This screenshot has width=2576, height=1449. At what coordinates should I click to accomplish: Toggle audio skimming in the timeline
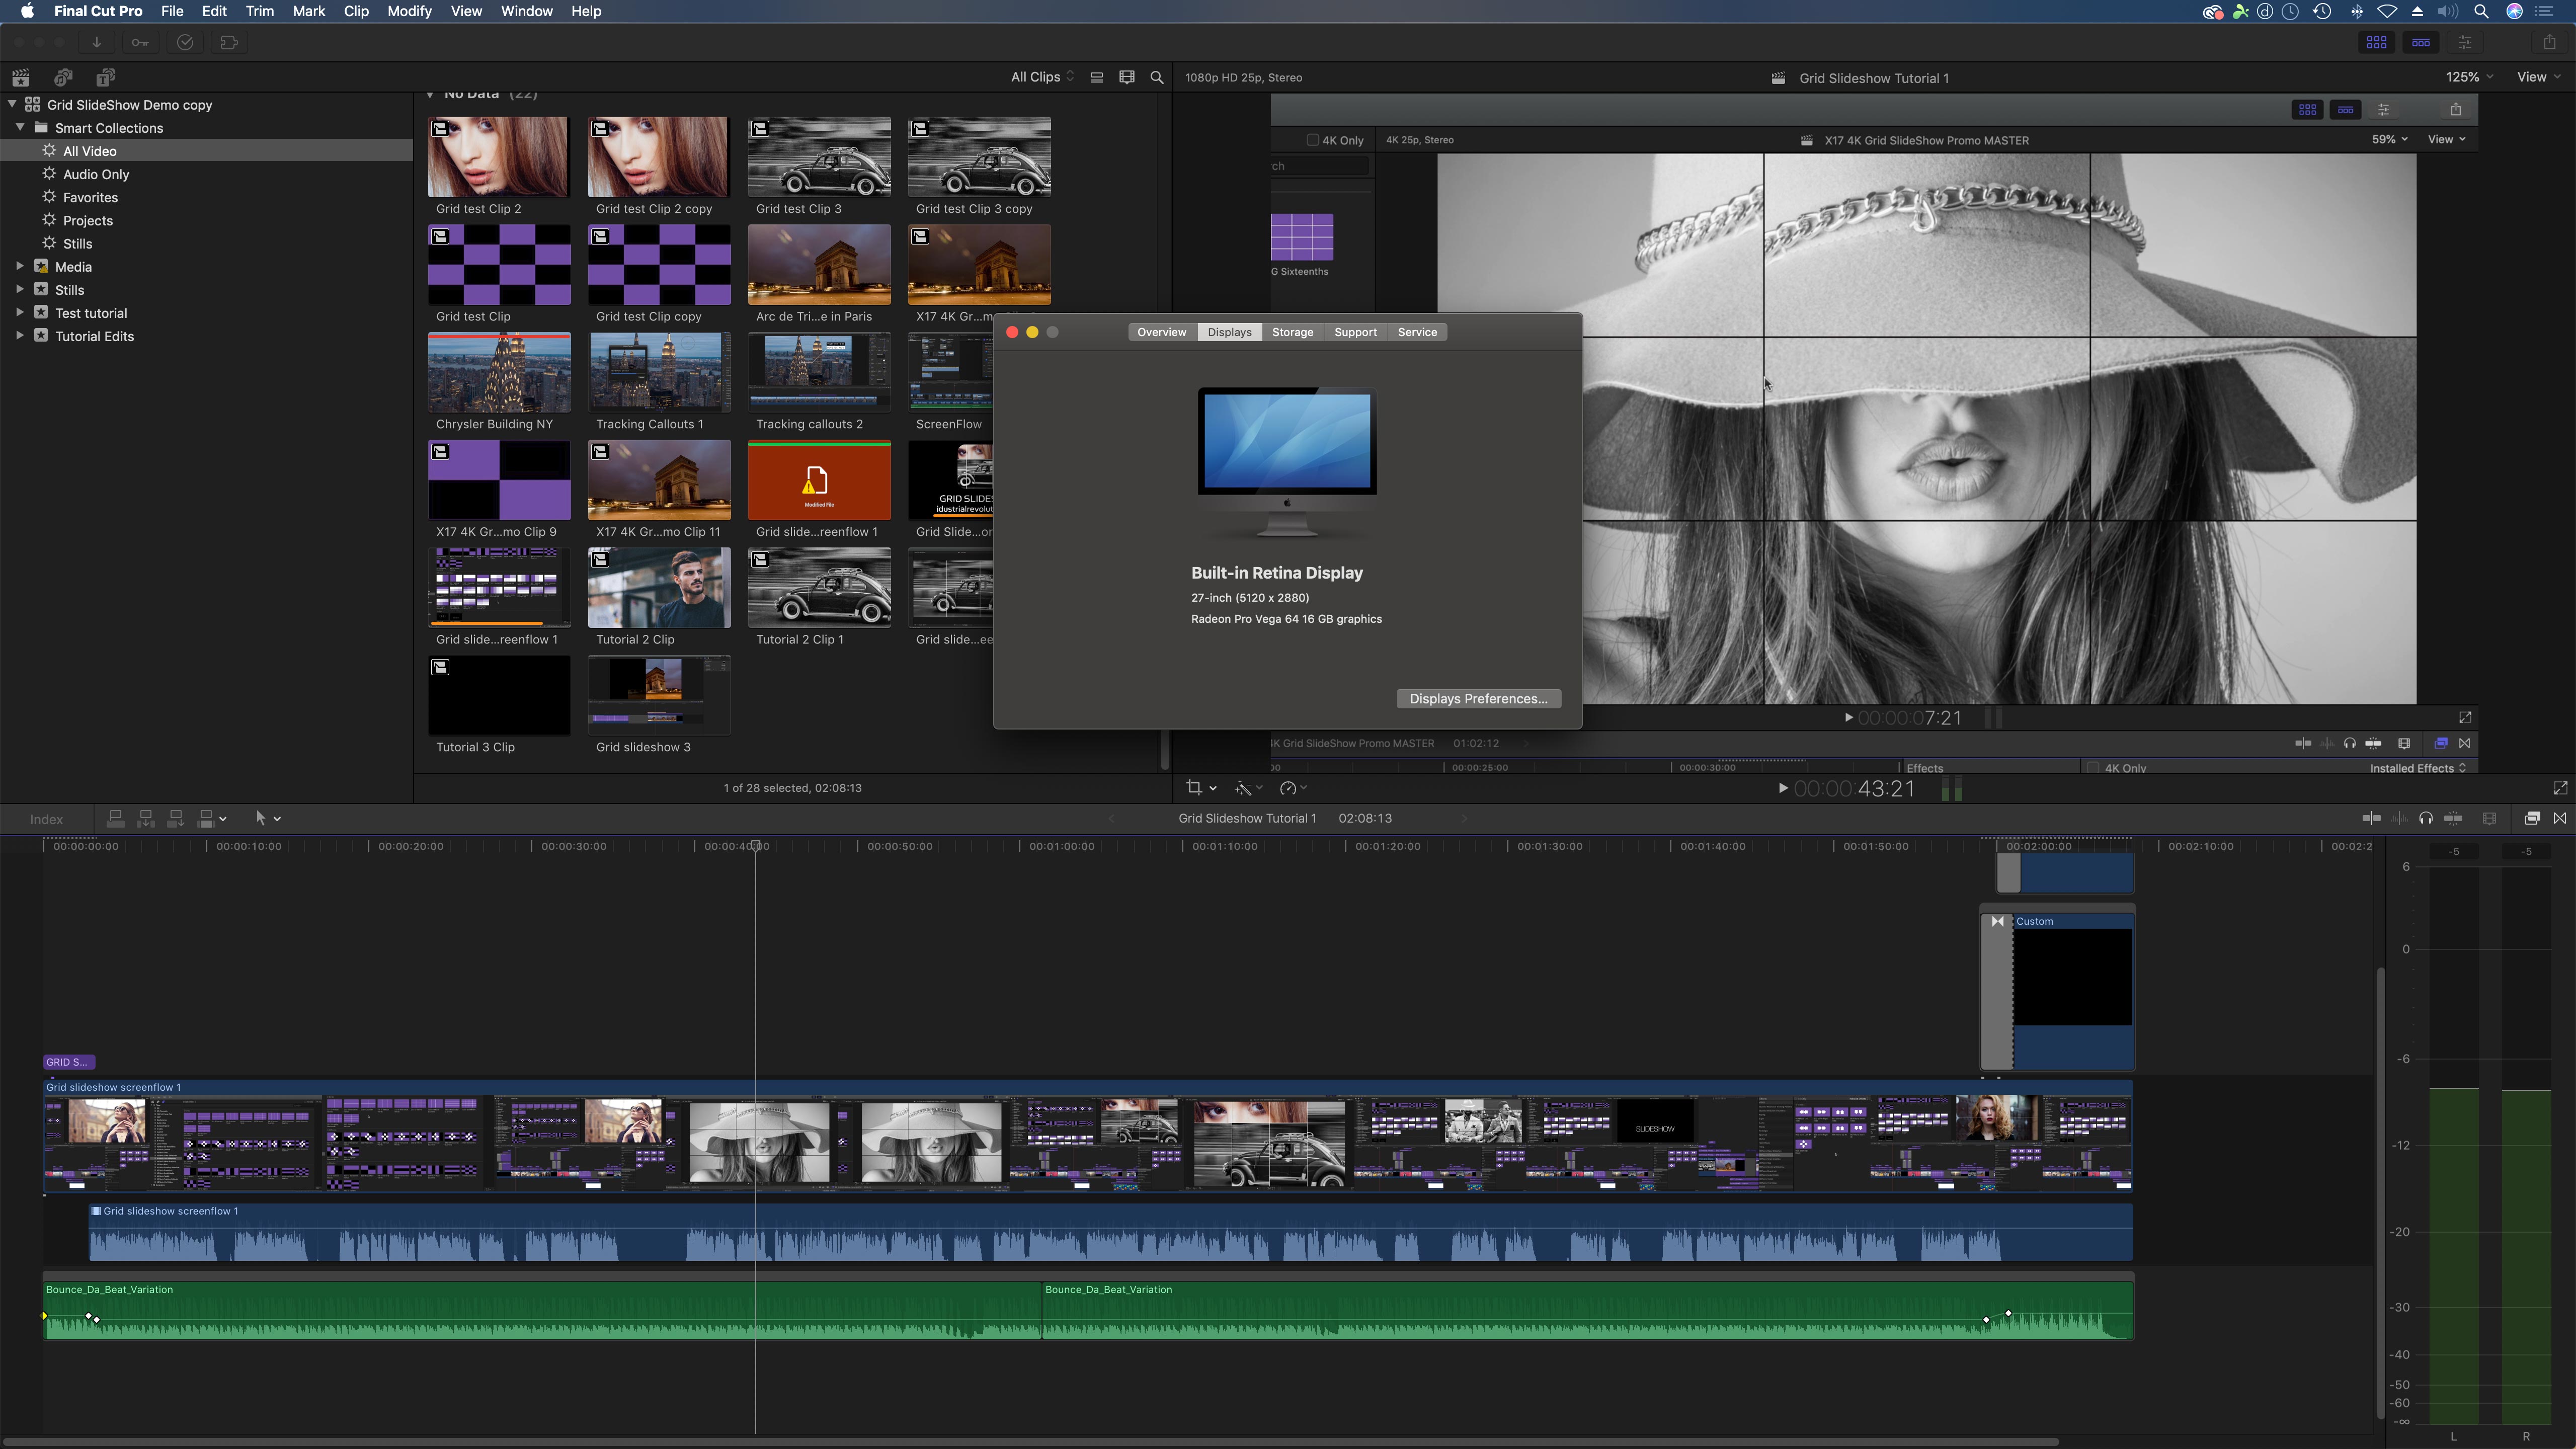(2399, 818)
